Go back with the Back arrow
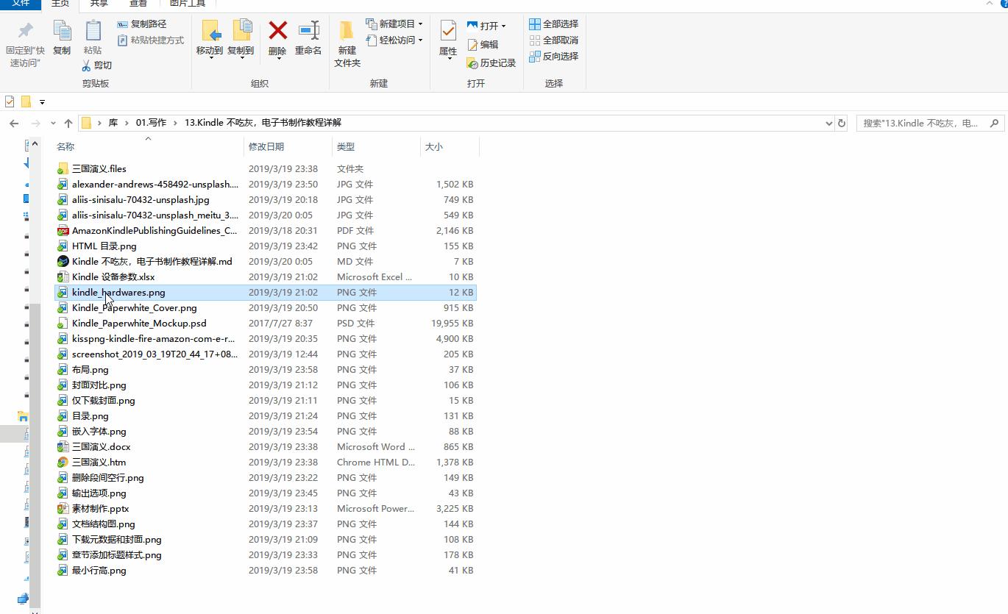The height and width of the screenshot is (614, 1008). (14, 123)
